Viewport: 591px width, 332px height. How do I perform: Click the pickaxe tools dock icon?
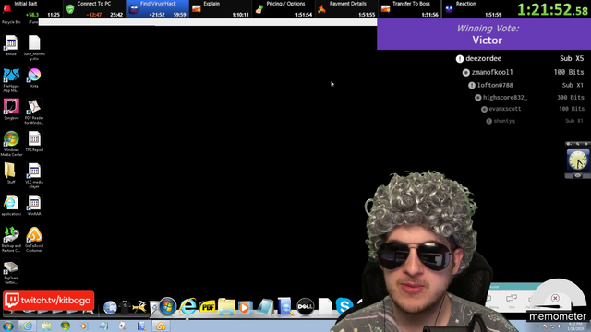point(139,307)
